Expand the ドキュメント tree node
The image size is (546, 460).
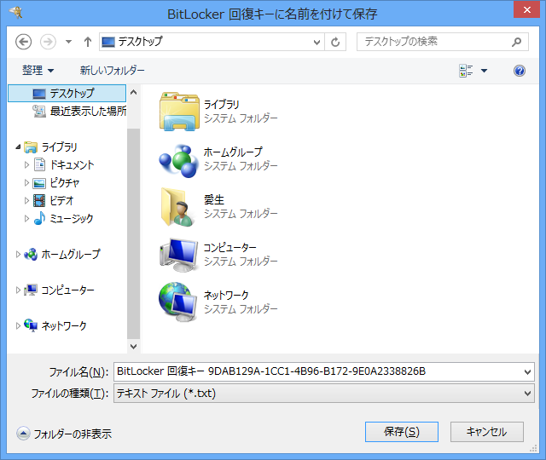coord(26,164)
